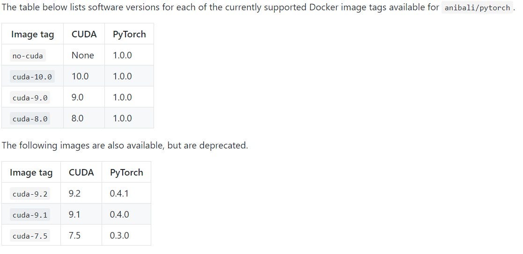This screenshot has height=254, width=523.
Task: Click the anibali/pytorch inline code text
Action: (477, 7)
